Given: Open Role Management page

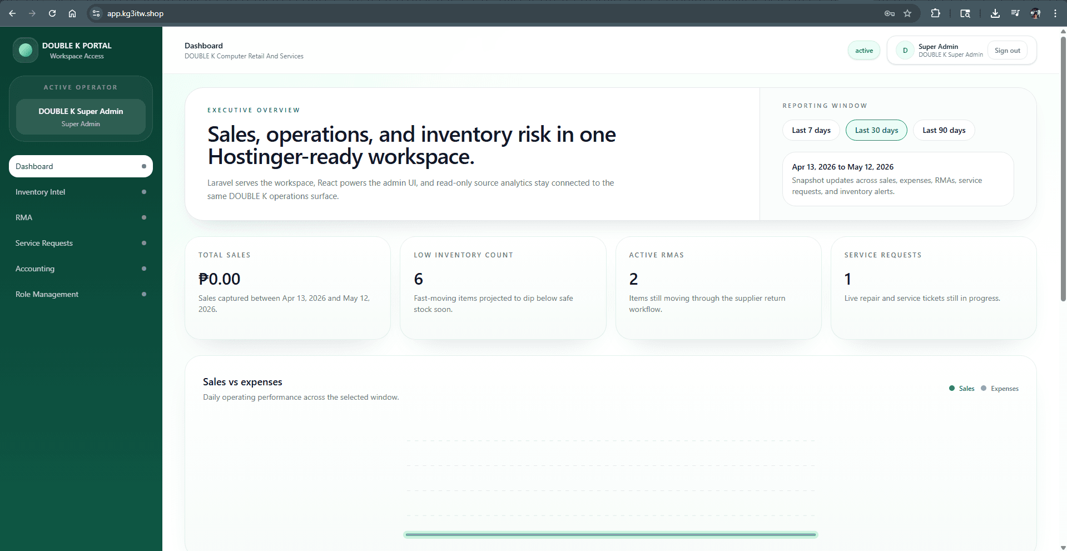Looking at the screenshot, I should coord(81,294).
